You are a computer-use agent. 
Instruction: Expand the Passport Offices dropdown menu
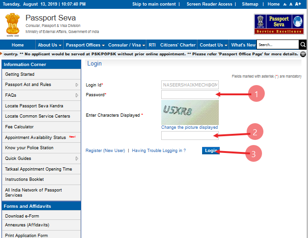click(x=85, y=45)
